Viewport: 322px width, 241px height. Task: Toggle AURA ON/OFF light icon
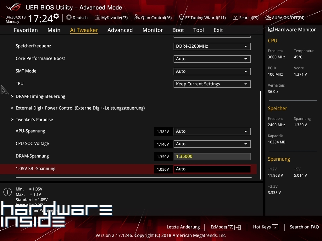click(x=268, y=18)
